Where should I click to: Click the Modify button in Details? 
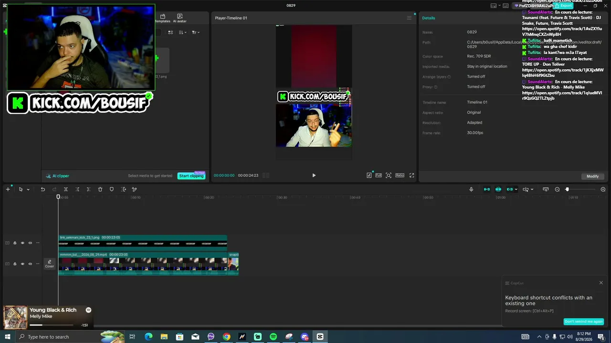[x=592, y=176]
